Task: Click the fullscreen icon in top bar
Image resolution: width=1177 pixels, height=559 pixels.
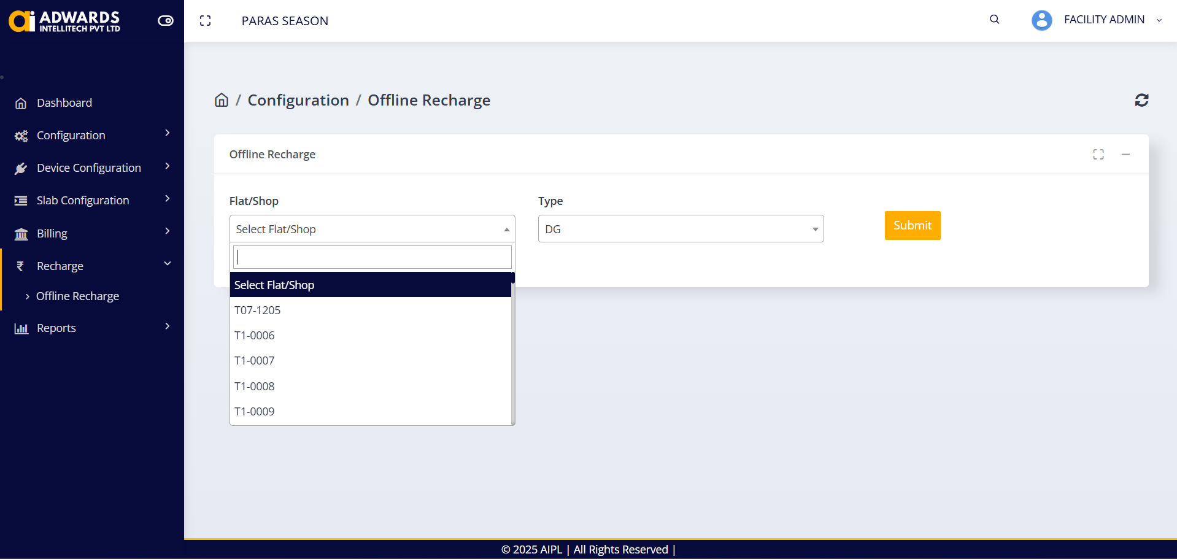Action: pyautogui.click(x=206, y=21)
